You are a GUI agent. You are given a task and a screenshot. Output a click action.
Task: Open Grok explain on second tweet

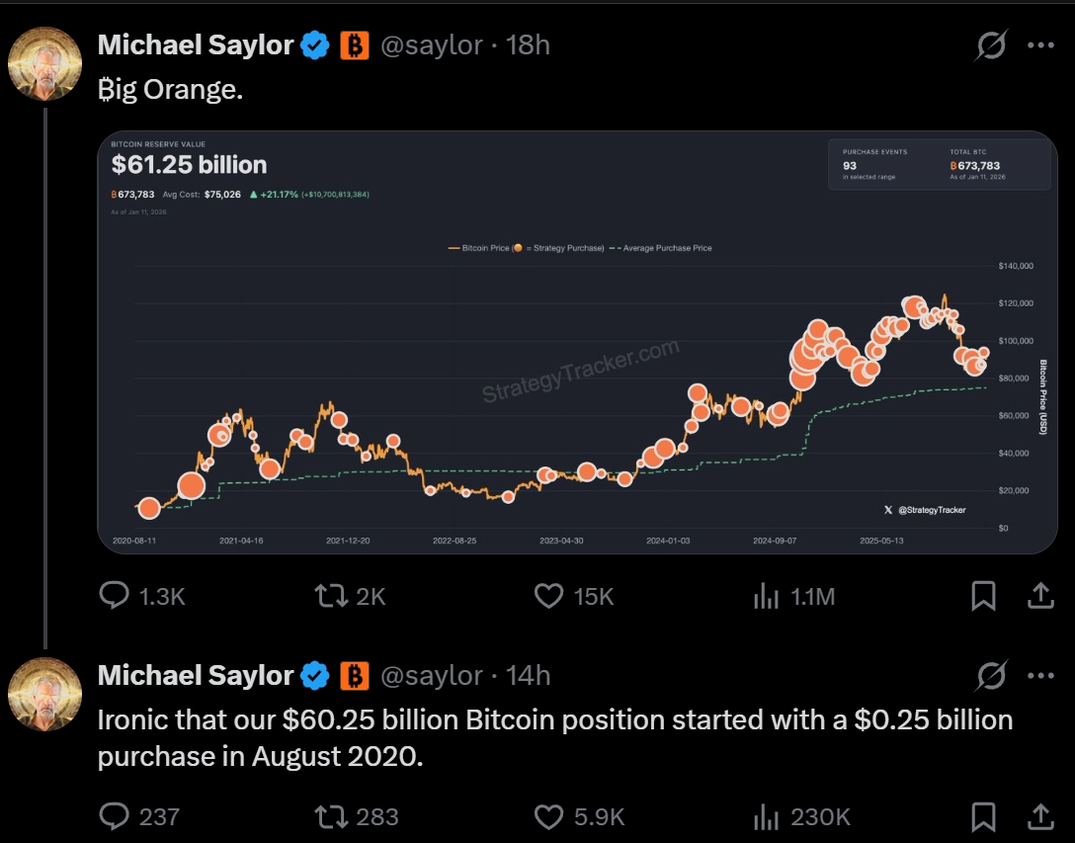pos(992,676)
